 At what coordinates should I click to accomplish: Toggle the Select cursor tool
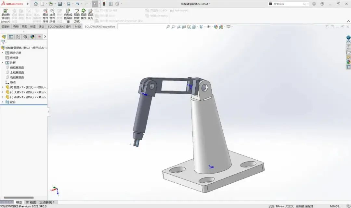tap(95, 4)
